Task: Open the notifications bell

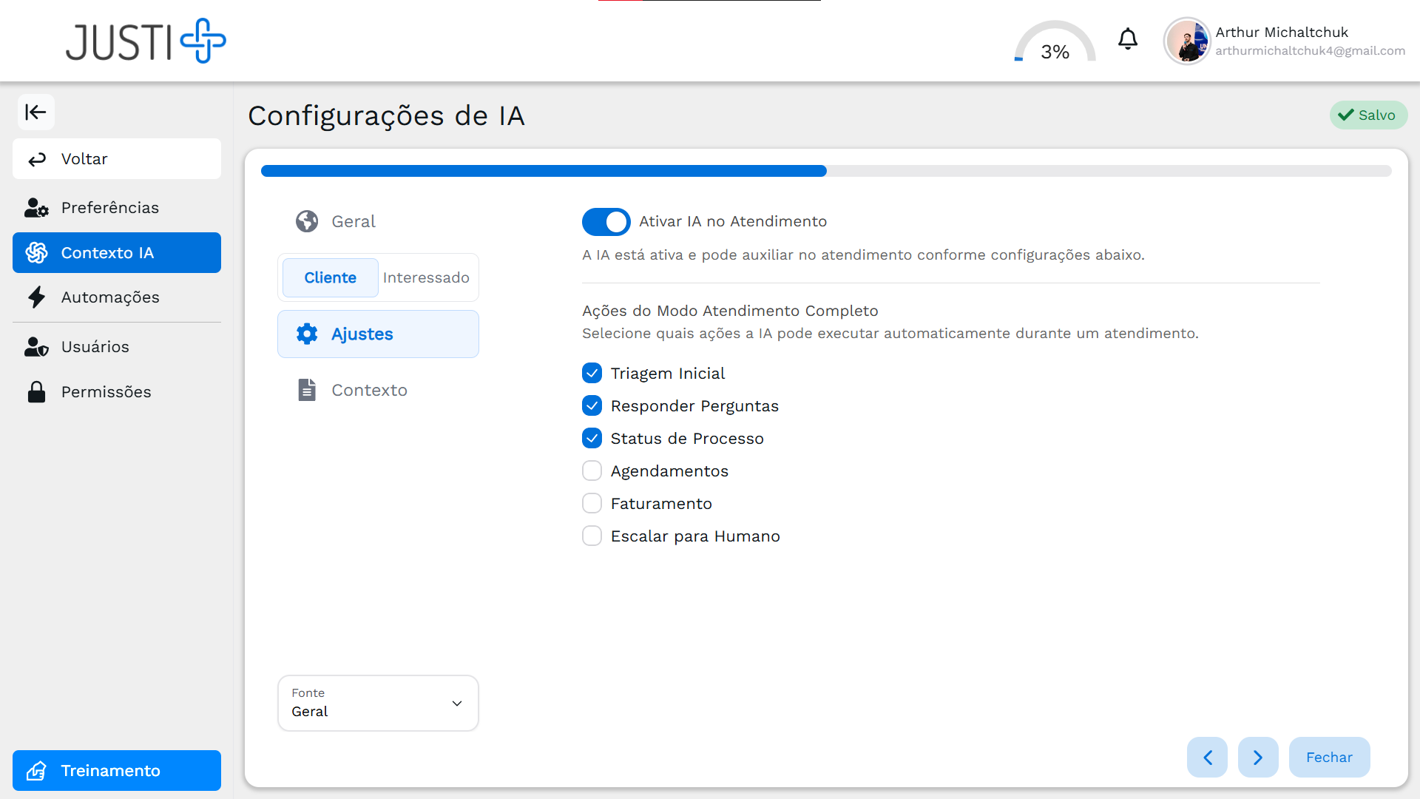Action: pos(1127,39)
